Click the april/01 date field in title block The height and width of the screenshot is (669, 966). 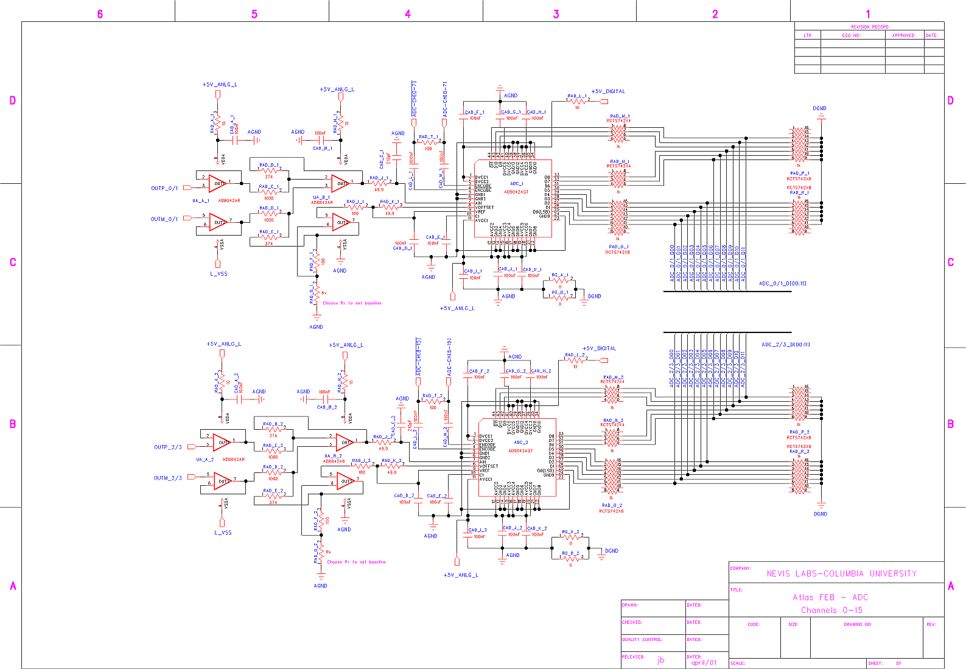704,662
